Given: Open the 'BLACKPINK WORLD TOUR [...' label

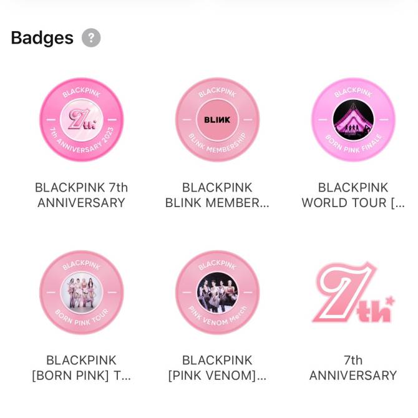Looking at the screenshot, I should click(x=353, y=195).
